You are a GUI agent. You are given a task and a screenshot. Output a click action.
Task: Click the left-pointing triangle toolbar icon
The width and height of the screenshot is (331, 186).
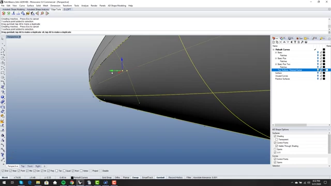click(37, 13)
